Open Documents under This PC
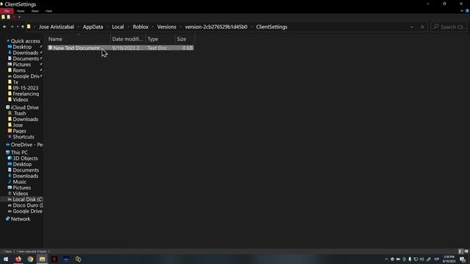The image size is (470, 264). pyautogui.click(x=26, y=170)
